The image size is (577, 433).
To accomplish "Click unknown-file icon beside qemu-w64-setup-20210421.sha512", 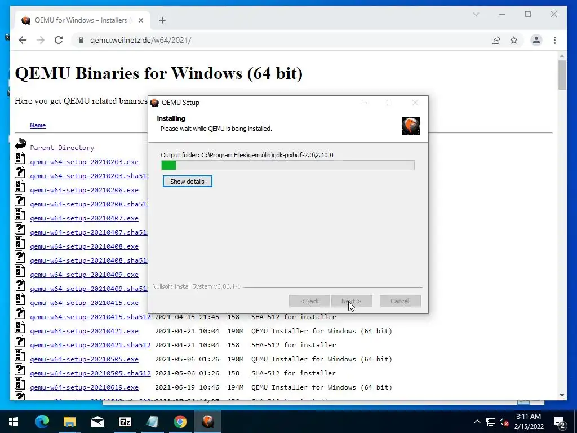I will click(x=20, y=341).
